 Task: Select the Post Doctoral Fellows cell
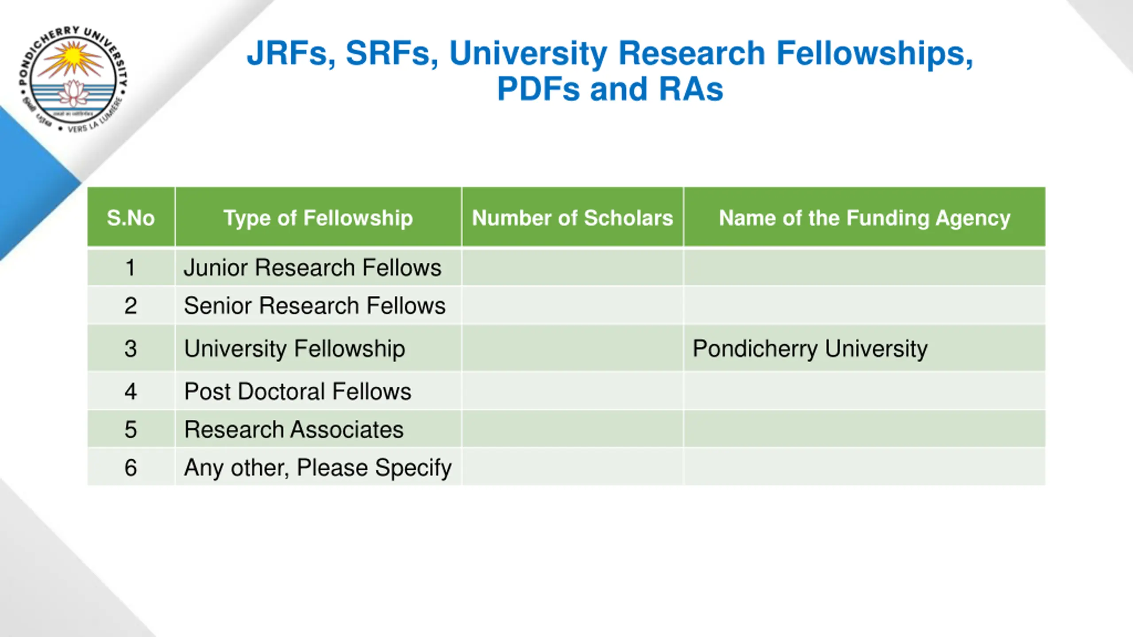coord(318,391)
